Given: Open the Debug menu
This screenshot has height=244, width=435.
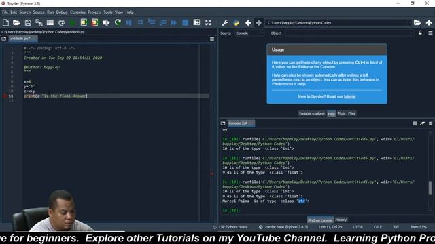Looking at the screenshot, I should [x=62, y=12].
